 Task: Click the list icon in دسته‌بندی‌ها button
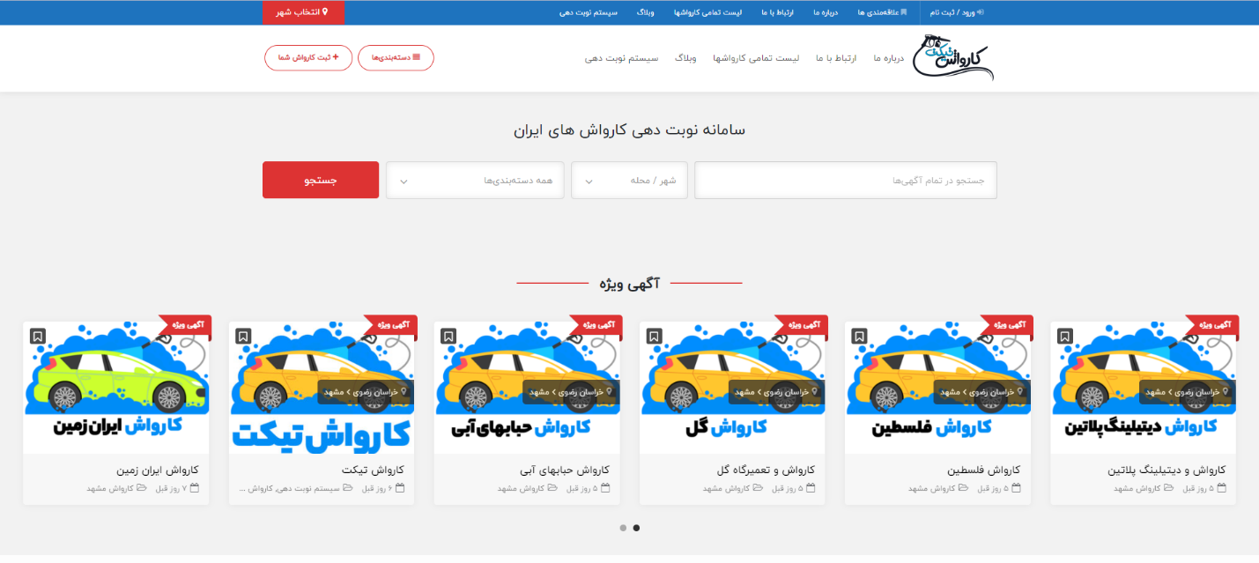point(417,57)
